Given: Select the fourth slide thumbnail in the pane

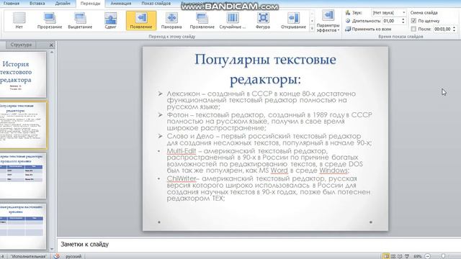Looking at the screenshot, I should coord(23,227).
